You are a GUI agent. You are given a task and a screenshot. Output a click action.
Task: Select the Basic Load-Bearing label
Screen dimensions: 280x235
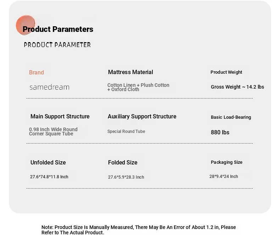pos(231,117)
